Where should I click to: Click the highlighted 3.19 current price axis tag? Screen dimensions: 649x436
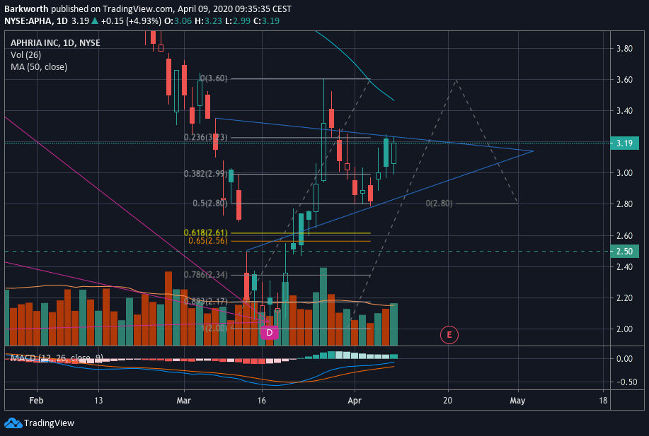click(x=624, y=143)
